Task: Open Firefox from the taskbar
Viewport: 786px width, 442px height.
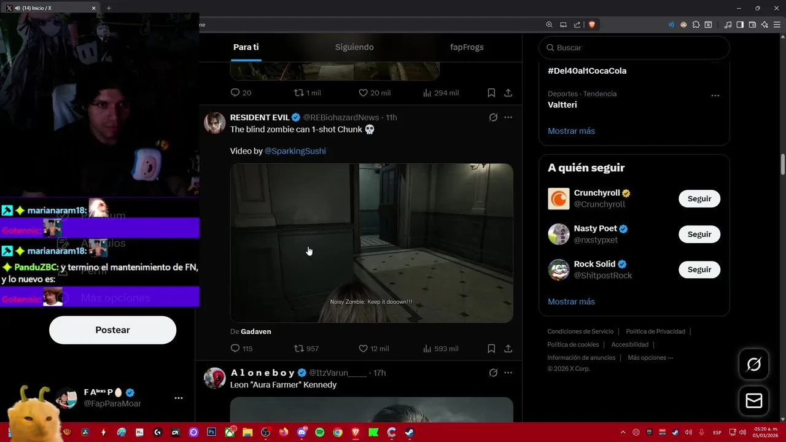Action: [x=283, y=432]
